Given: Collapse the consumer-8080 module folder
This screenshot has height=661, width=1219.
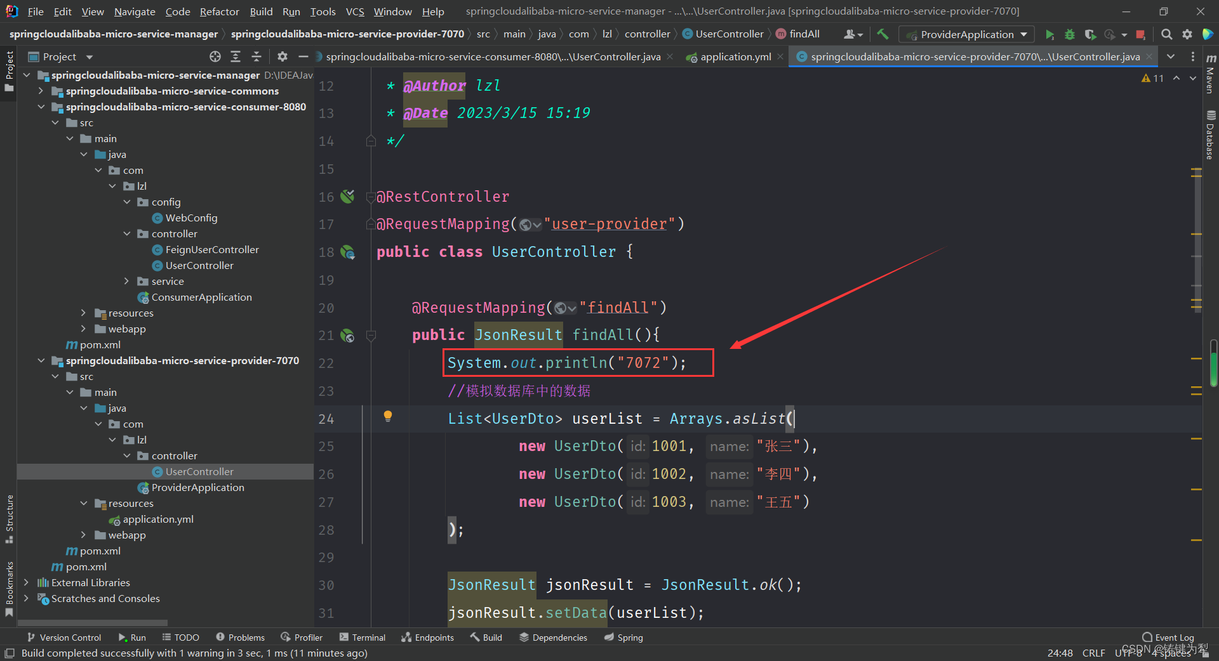Looking at the screenshot, I should coord(41,107).
